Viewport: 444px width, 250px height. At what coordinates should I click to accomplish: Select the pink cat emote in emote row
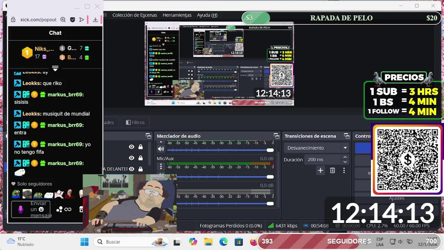[x=59, y=194]
